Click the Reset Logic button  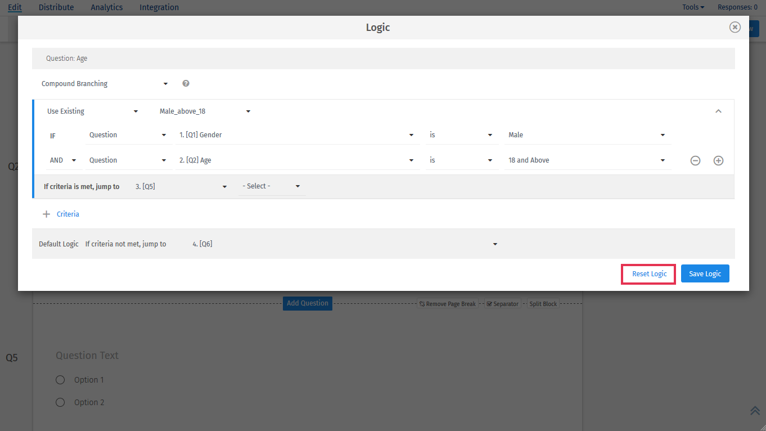648,273
